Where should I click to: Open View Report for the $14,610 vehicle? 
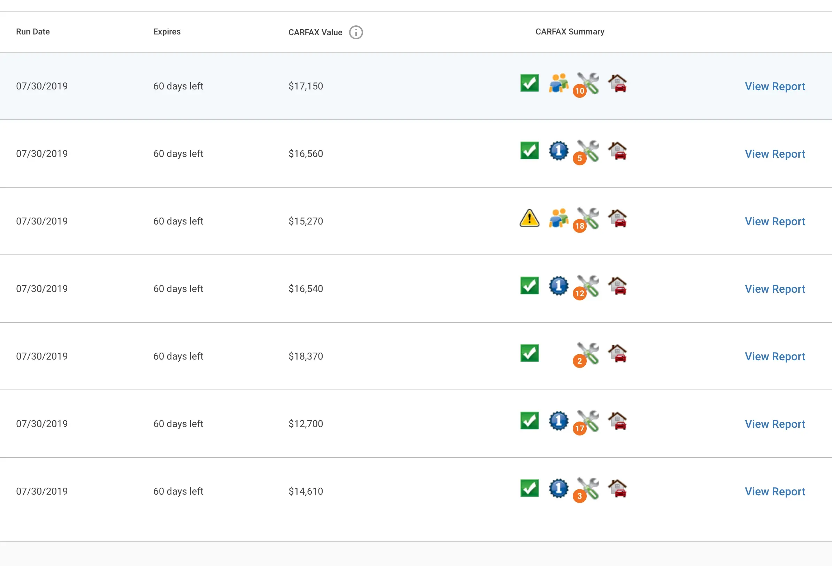pyautogui.click(x=775, y=492)
